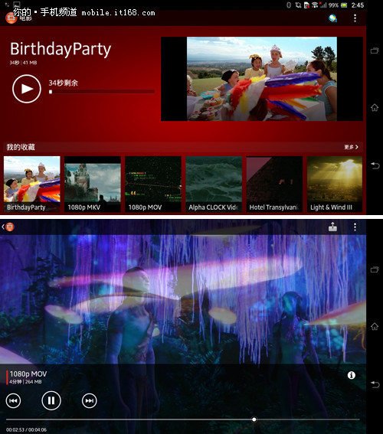Image resolution: width=383 pixels, height=434 pixels.
Task: Tap the 2:45 clock in status bar
Action: (x=358, y=5)
